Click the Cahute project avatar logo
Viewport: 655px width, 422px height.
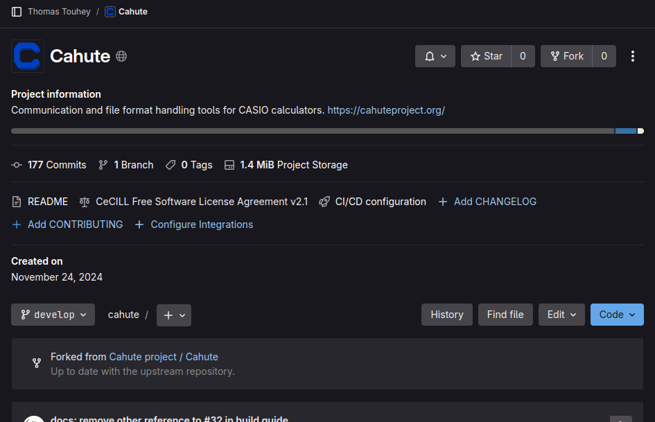tap(28, 56)
